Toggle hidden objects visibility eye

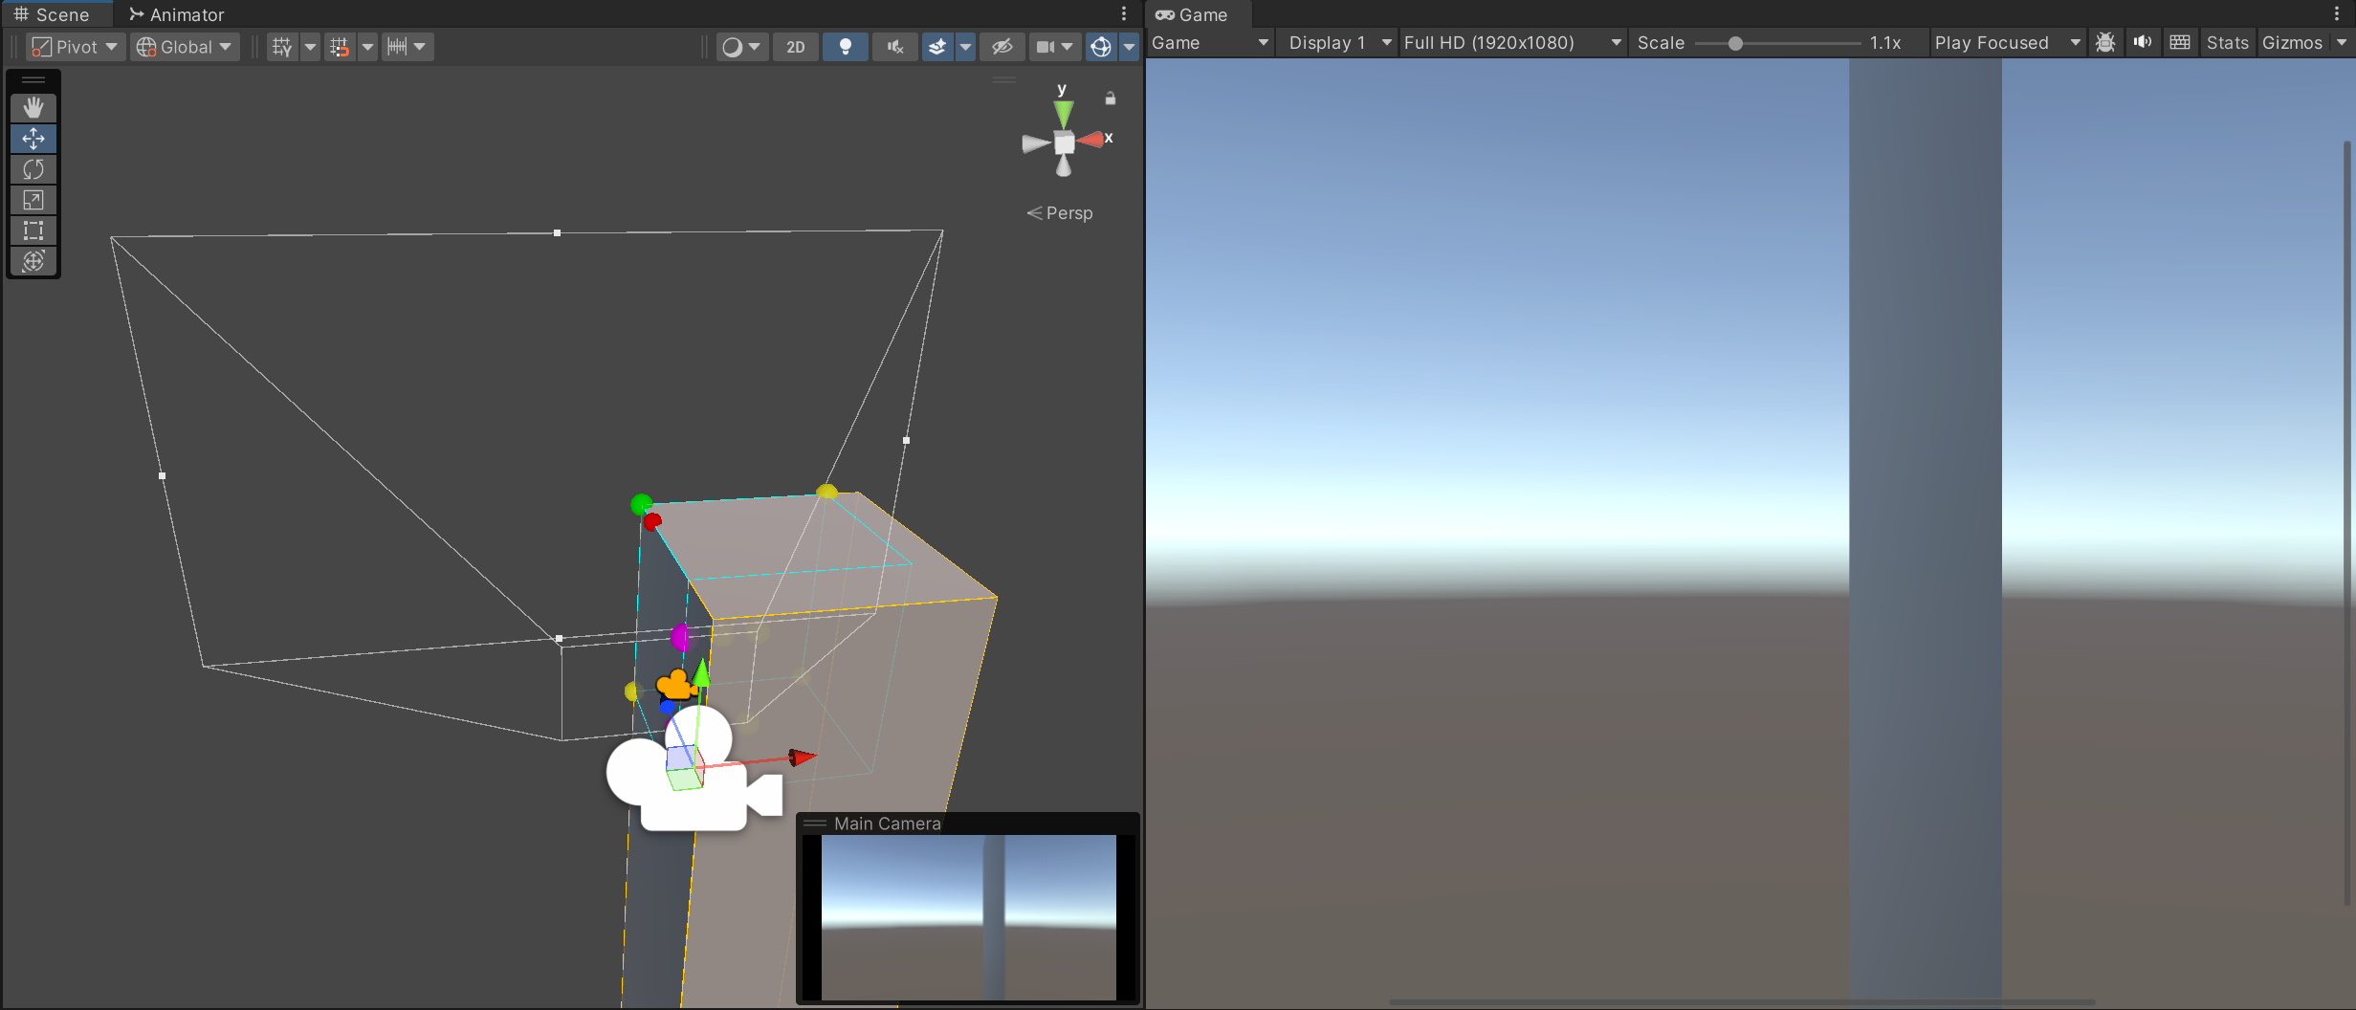(1002, 47)
